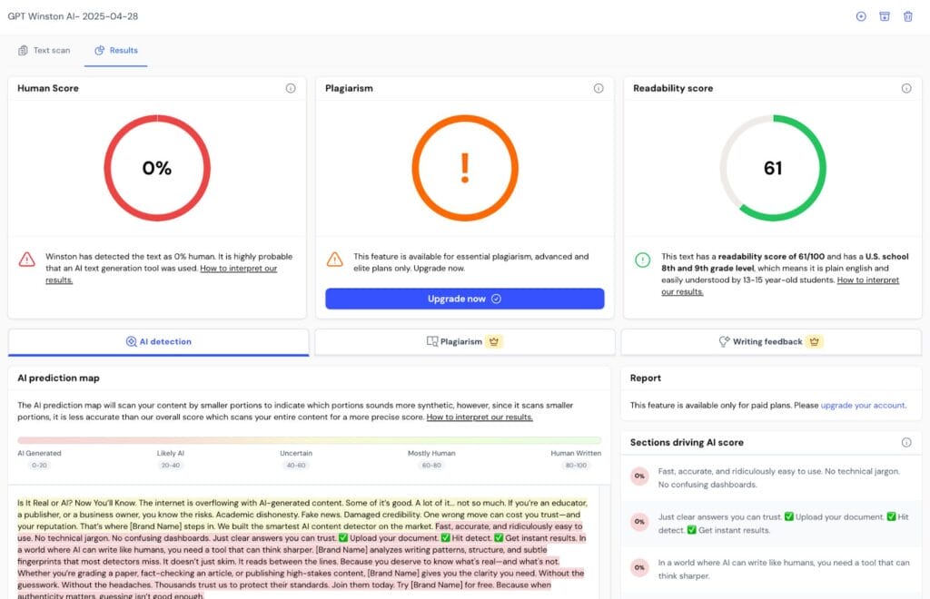Open the Plagiarism card info icon
The height and width of the screenshot is (599, 930).
tap(599, 88)
